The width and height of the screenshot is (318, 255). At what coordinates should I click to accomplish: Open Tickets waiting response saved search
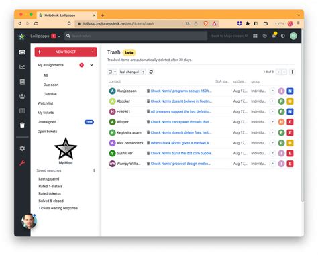pyautogui.click(x=58, y=208)
